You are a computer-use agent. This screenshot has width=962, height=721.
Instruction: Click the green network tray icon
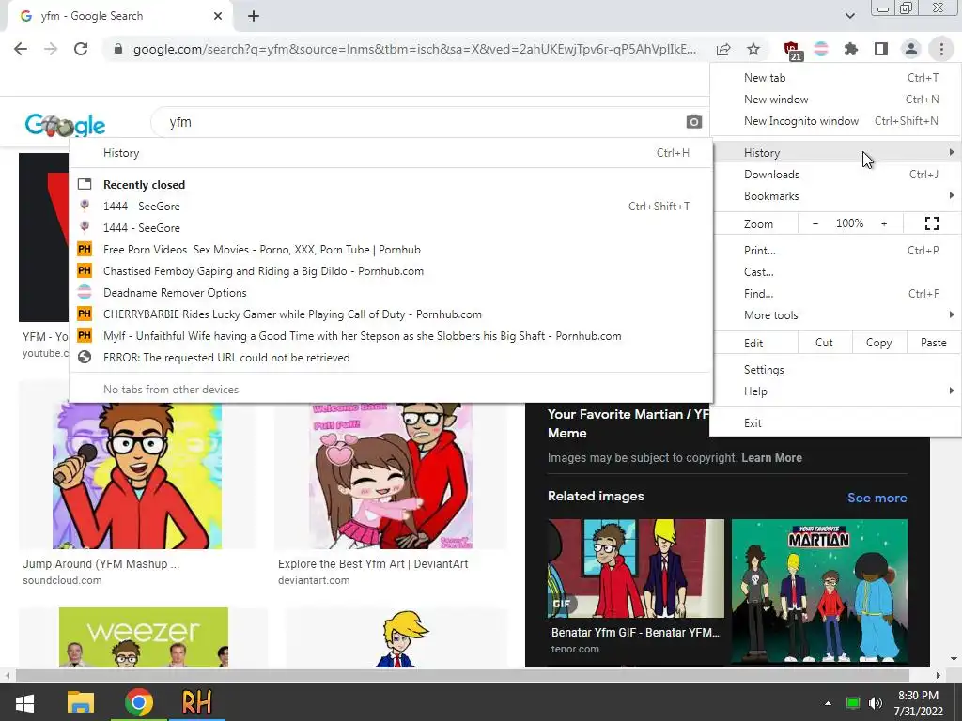852,703
